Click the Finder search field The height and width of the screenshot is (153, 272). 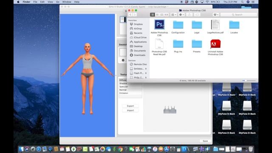point(239,15)
